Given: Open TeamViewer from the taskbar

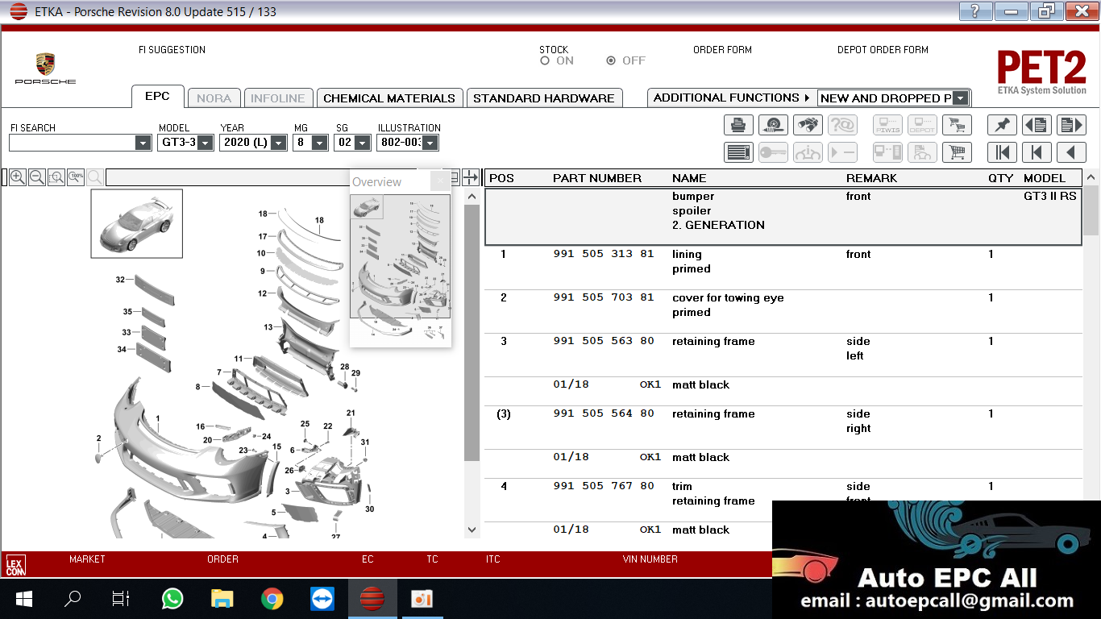Looking at the screenshot, I should click(x=322, y=599).
